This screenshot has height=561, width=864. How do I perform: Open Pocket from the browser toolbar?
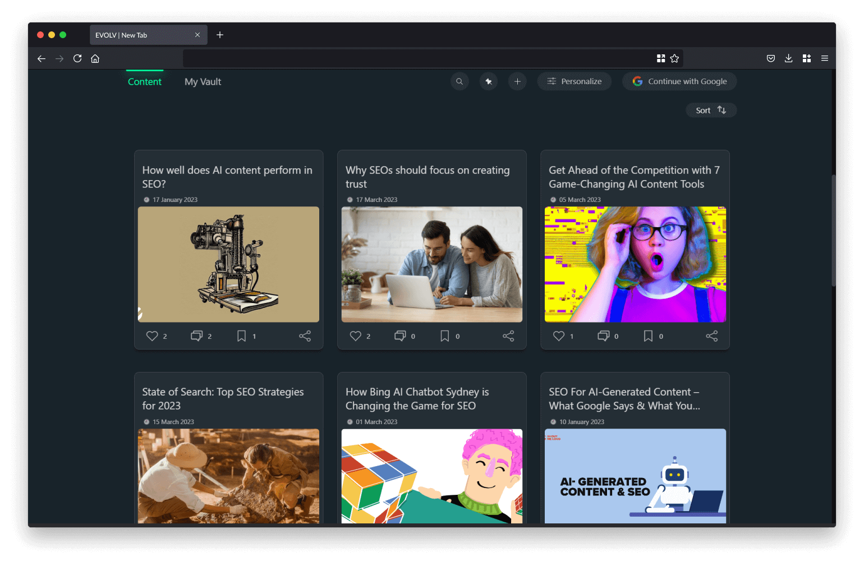coord(771,58)
